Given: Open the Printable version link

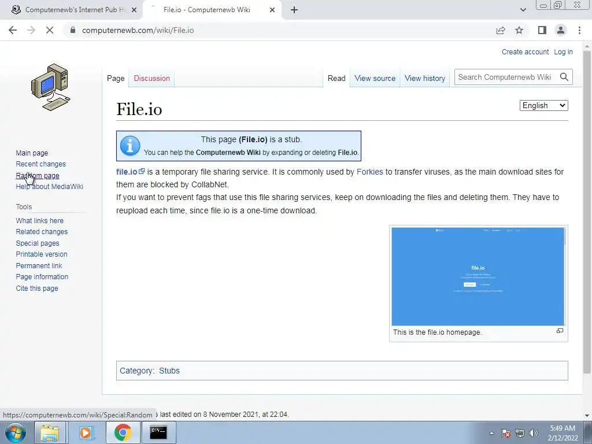Looking at the screenshot, I should [x=42, y=254].
